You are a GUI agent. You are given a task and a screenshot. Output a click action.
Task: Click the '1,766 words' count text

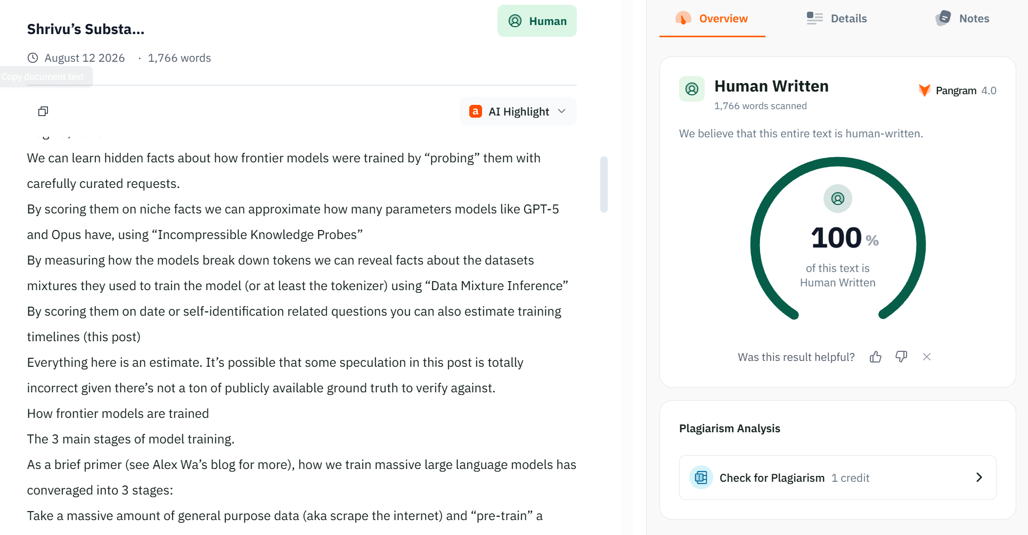coord(180,58)
